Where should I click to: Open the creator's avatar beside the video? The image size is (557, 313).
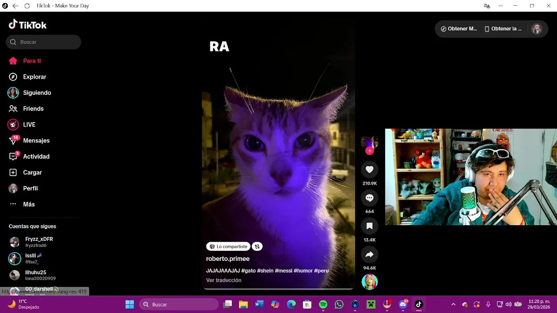369,142
